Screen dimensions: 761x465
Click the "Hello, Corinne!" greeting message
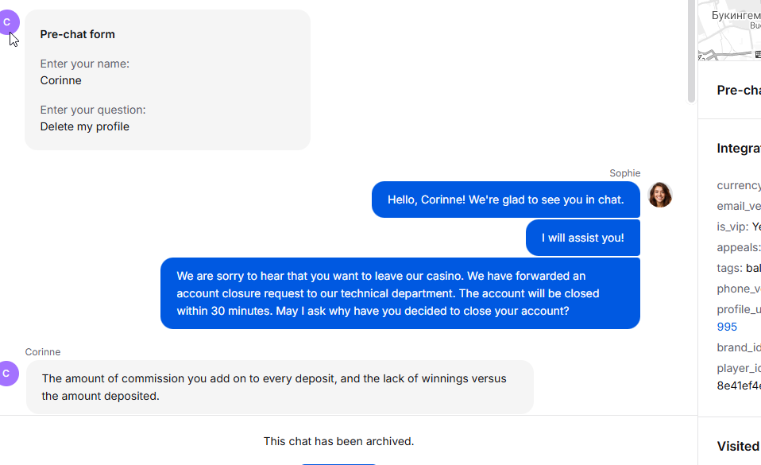[506, 200]
